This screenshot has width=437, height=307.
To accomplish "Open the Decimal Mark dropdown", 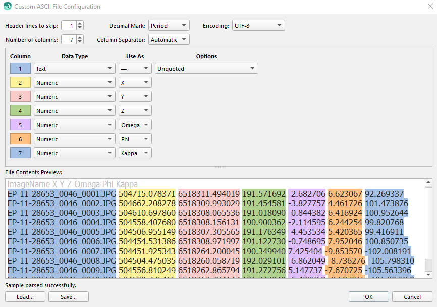I will tap(169, 25).
